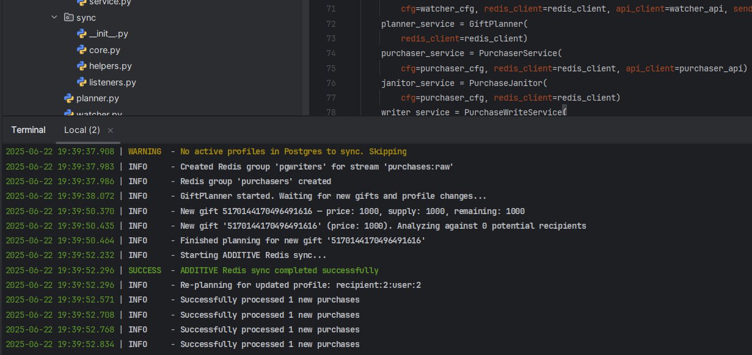Click the WARNING level log entry
The width and height of the screenshot is (752, 355).
point(145,151)
